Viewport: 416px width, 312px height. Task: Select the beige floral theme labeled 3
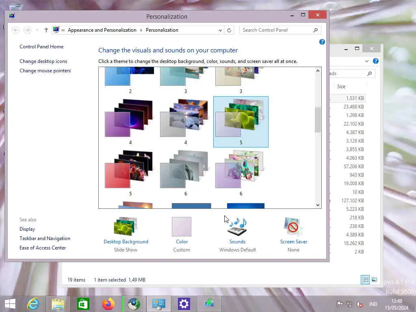(240, 80)
